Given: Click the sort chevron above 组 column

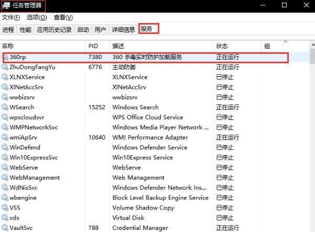Looking at the screenshot, I should click(286, 42).
